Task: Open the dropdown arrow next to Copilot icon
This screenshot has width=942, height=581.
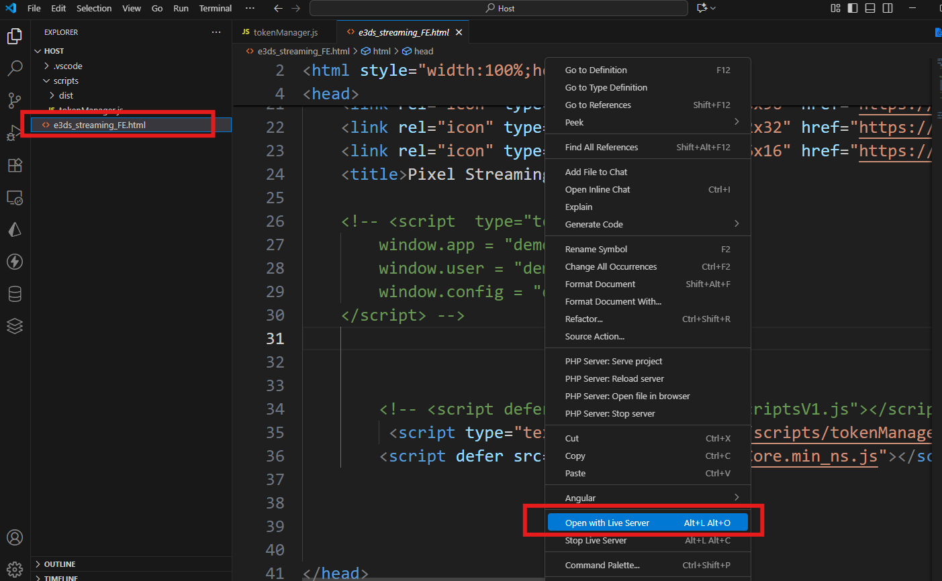Action: pyautogui.click(x=713, y=8)
